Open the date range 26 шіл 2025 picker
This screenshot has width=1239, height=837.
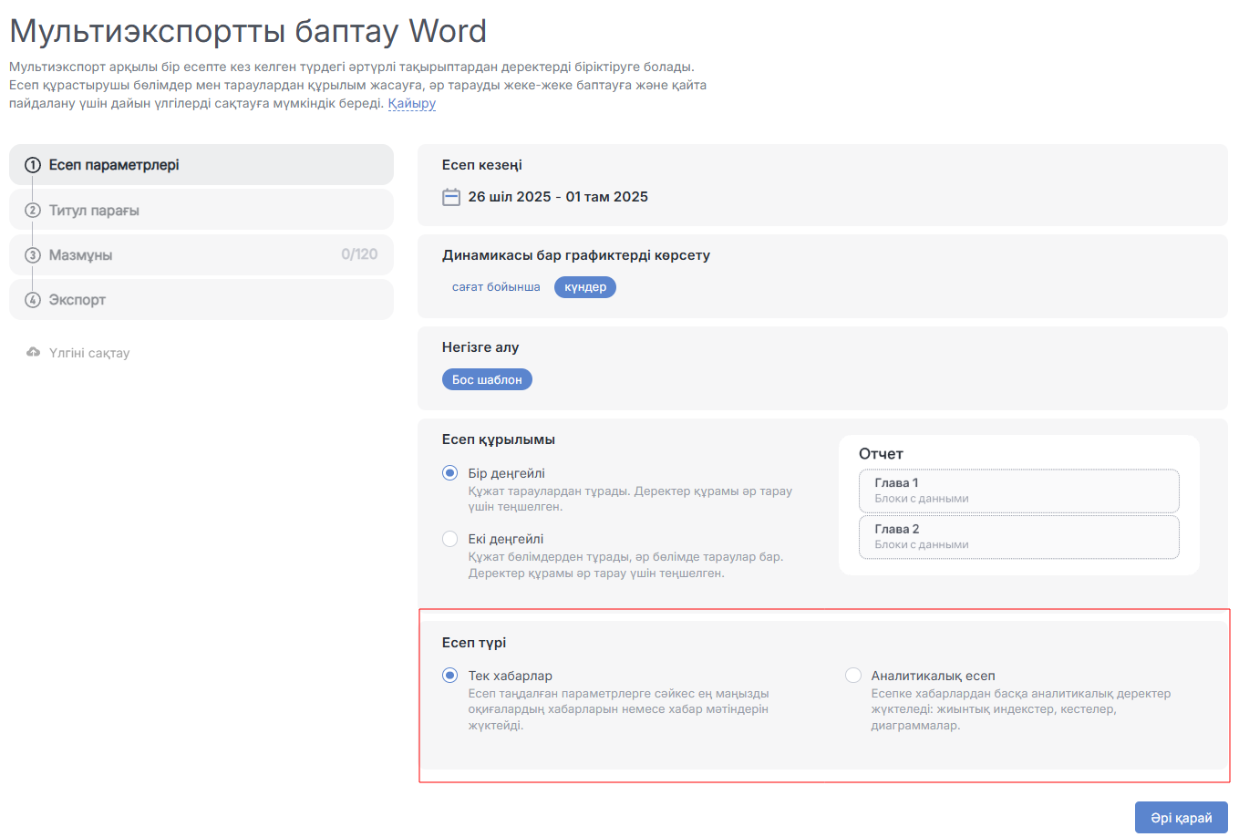pos(557,197)
